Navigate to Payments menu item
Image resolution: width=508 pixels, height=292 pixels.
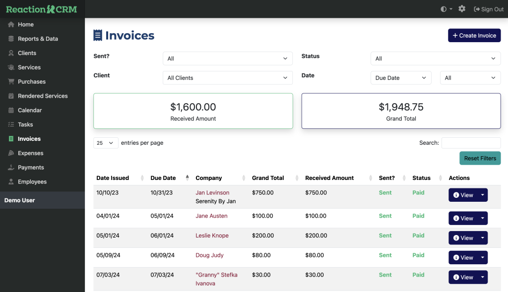pos(31,168)
